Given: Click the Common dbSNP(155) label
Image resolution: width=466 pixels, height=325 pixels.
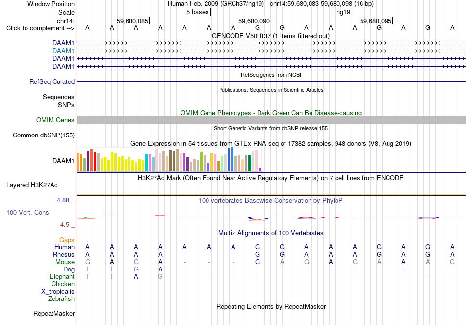Looking at the screenshot, I should point(44,135).
